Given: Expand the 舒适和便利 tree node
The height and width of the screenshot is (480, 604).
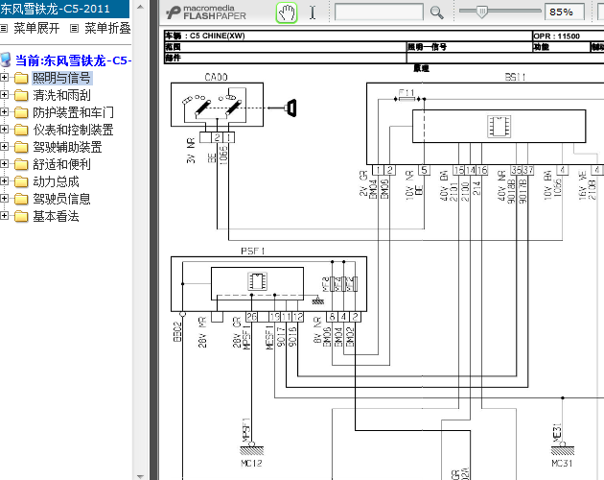Looking at the screenshot, I should click(4, 164).
